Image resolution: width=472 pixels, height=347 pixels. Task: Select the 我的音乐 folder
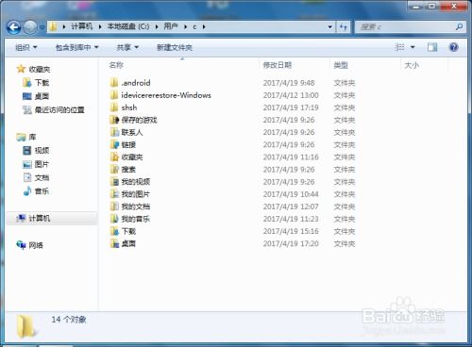[130, 219]
